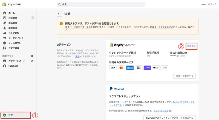The width and height of the screenshot is (219, 120).
Task: Click the order count badge 1
Action: pyautogui.click(x=33, y=18)
